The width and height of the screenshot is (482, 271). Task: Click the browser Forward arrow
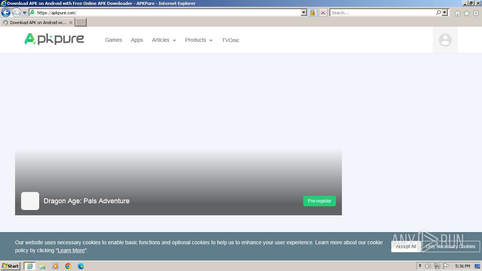point(16,13)
